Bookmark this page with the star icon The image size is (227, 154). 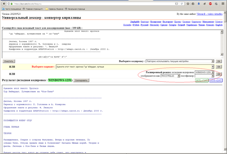tap(188, 4)
